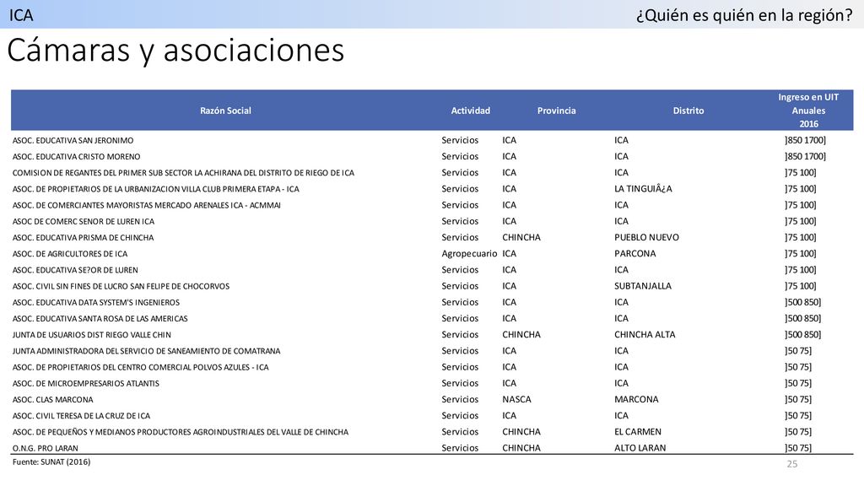Screen dimensions: 864x486
Task: Select 'ASOC. EDUCATIVA SAN JERONIMO' row name
Action: click(x=73, y=141)
